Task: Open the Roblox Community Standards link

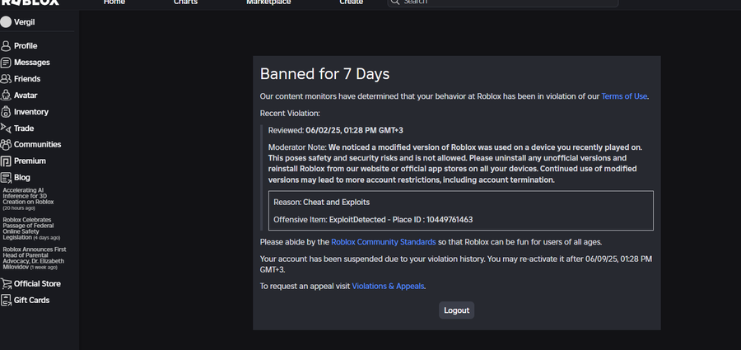Action: 383,242
